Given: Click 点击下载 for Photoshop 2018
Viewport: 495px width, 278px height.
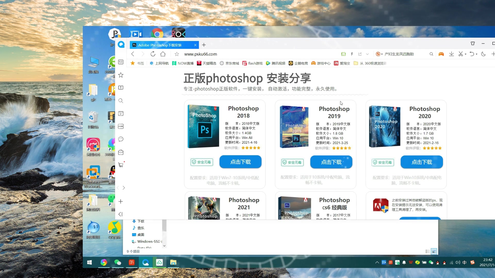Looking at the screenshot, I should [x=241, y=162].
